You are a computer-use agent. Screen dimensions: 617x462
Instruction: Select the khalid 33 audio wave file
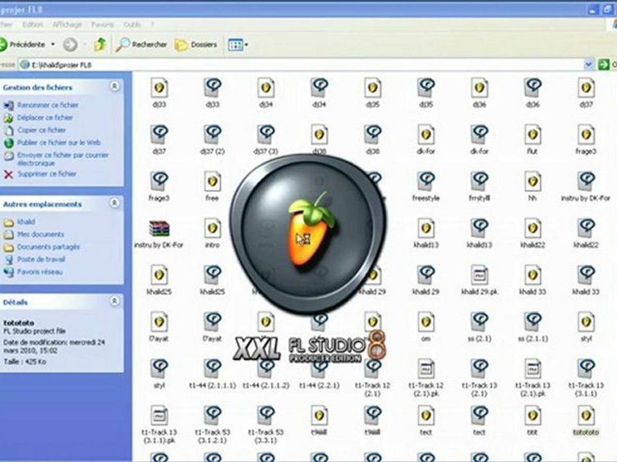(x=586, y=280)
